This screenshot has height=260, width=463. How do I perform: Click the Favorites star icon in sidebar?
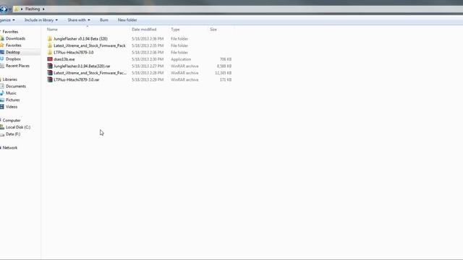tap(2, 45)
